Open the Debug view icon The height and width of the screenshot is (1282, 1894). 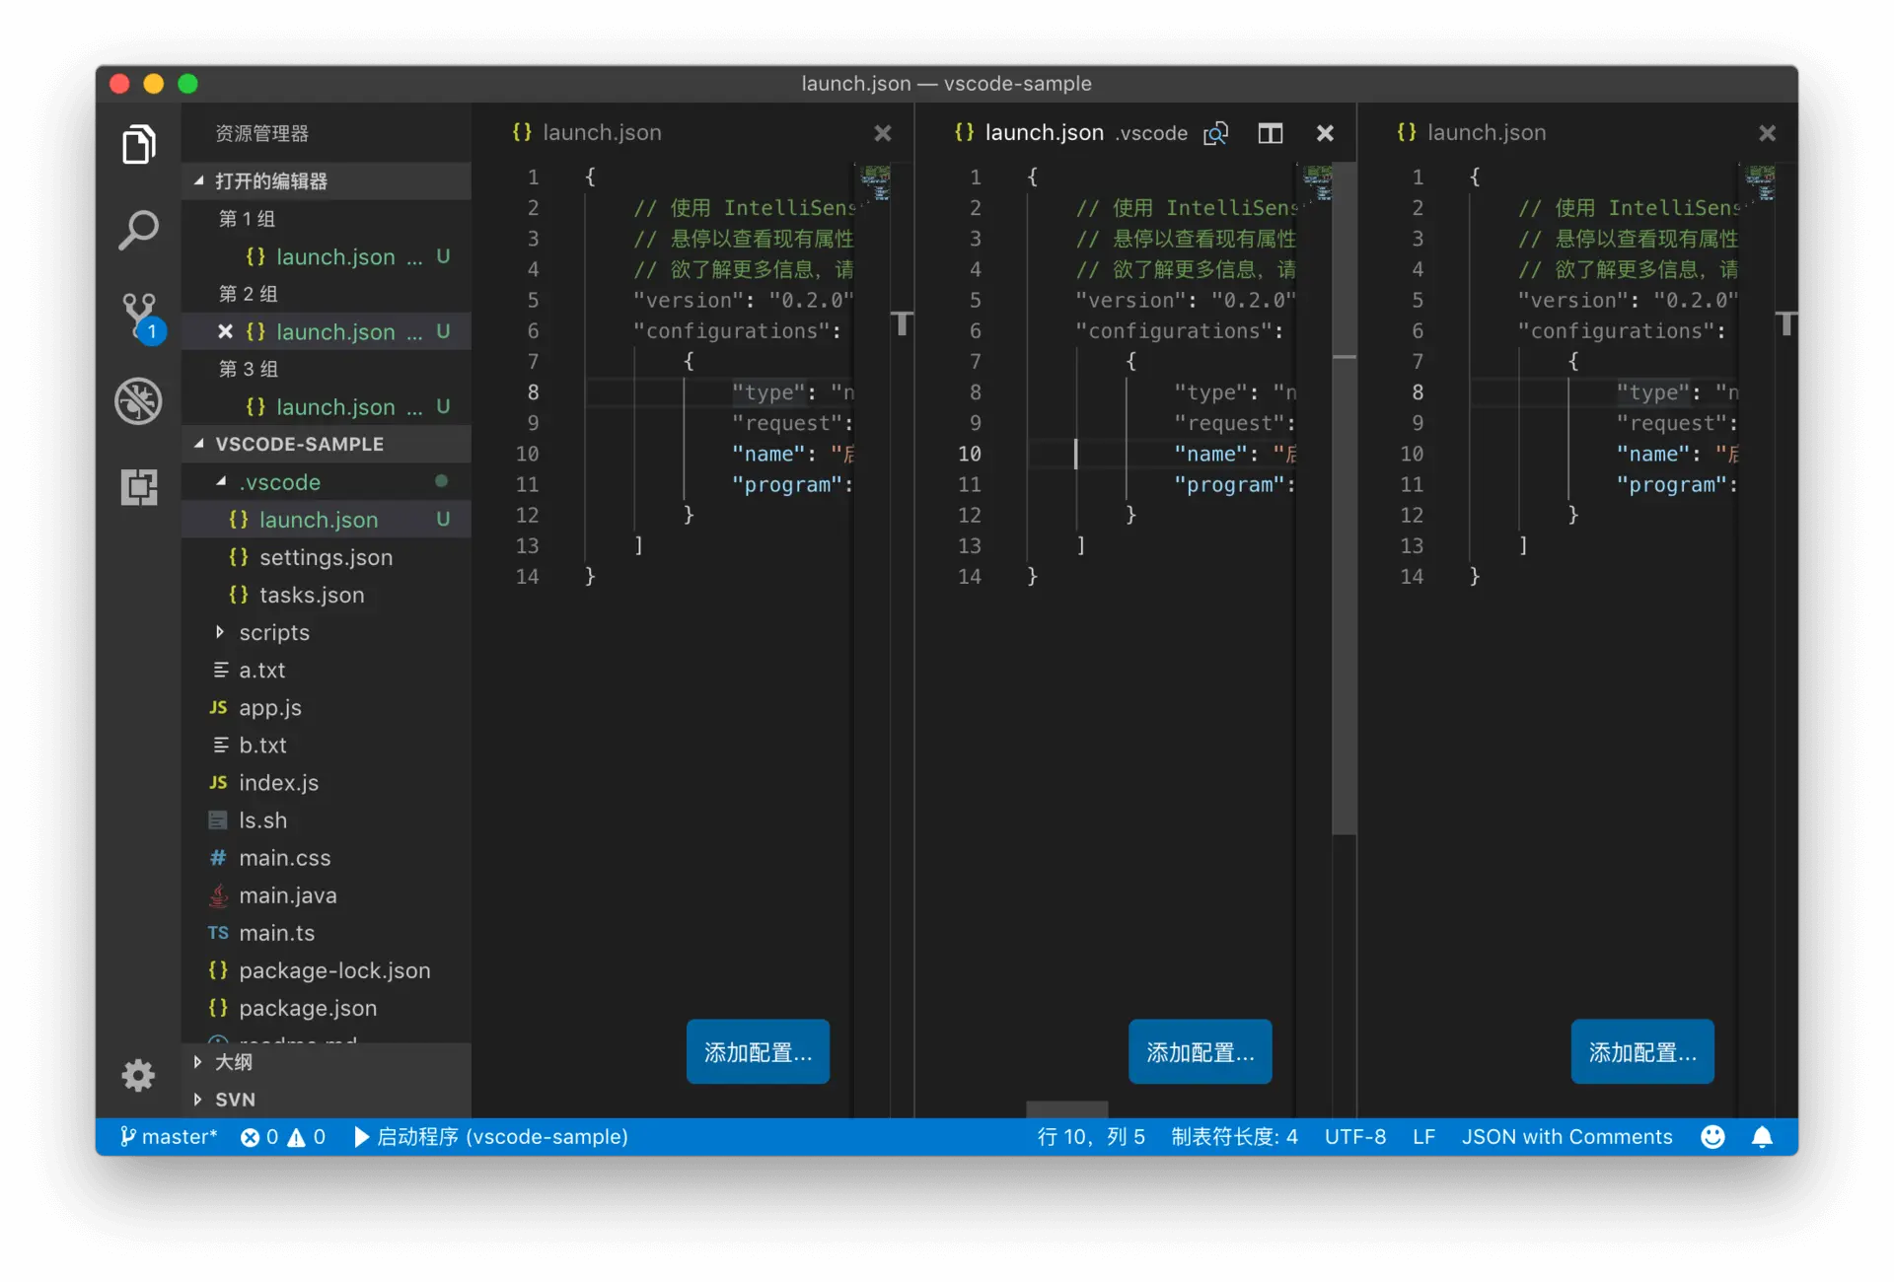pyautogui.click(x=138, y=401)
